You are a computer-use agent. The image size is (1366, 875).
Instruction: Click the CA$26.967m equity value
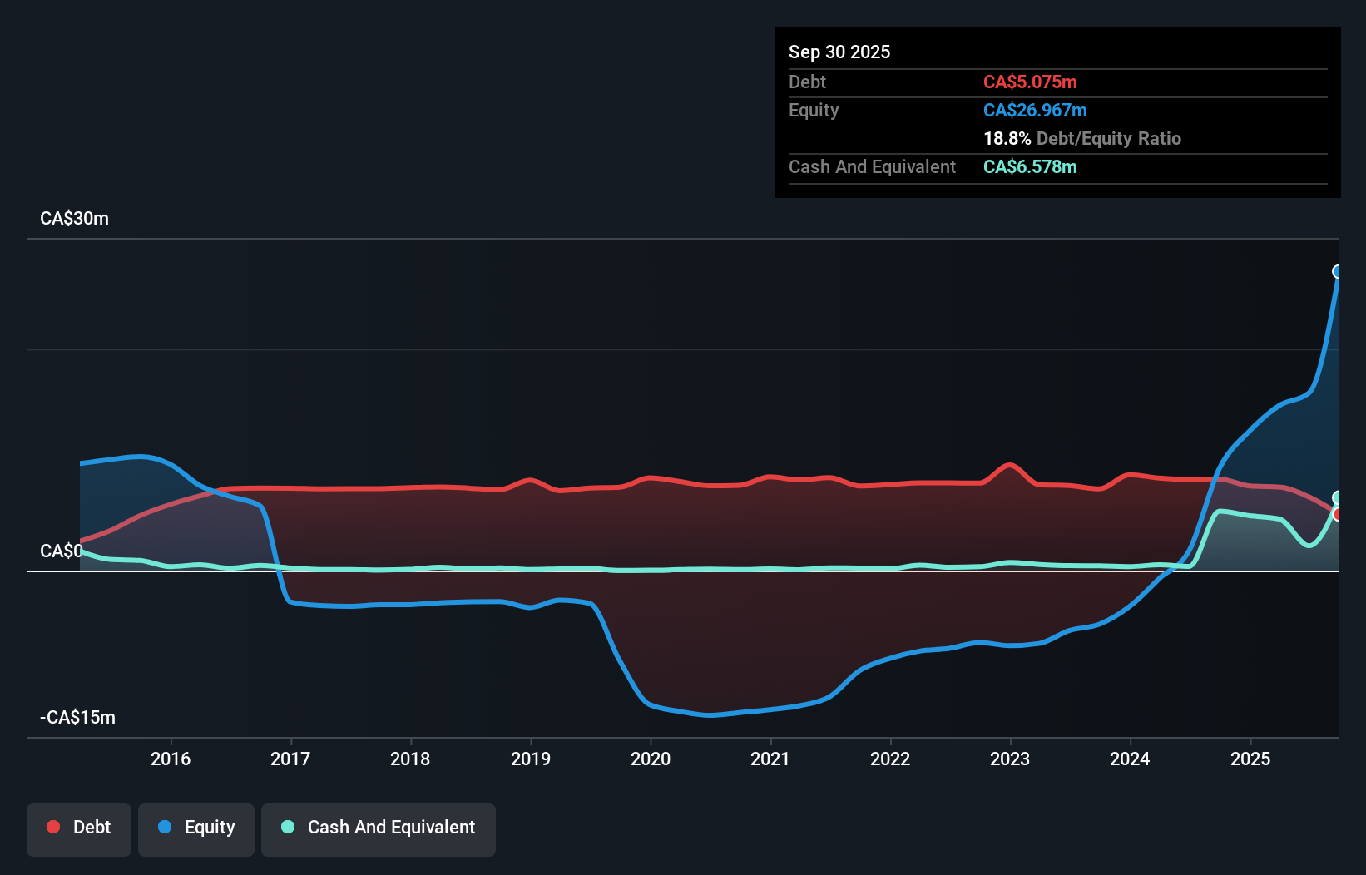click(x=1035, y=110)
